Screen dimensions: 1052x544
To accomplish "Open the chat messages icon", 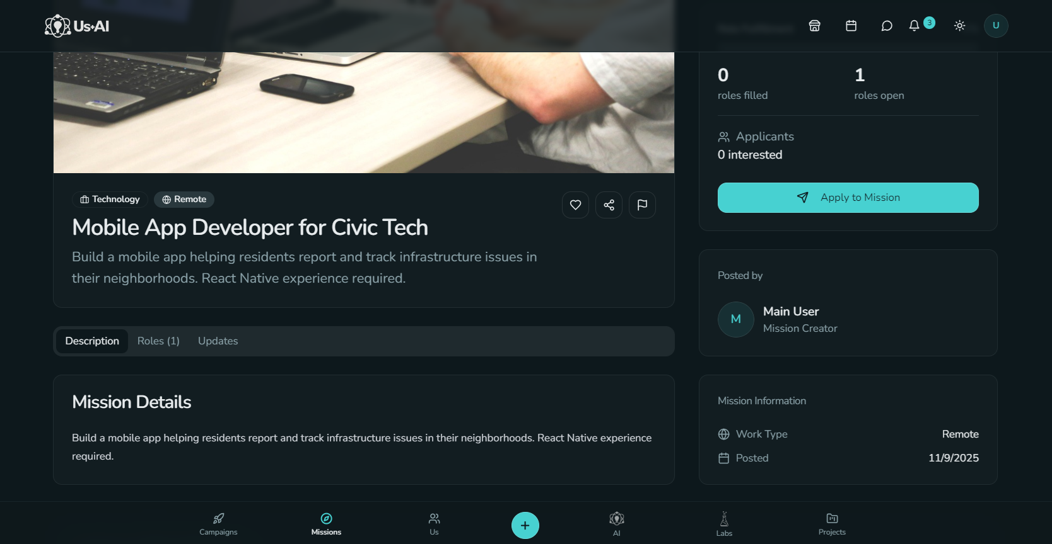I will point(887,26).
